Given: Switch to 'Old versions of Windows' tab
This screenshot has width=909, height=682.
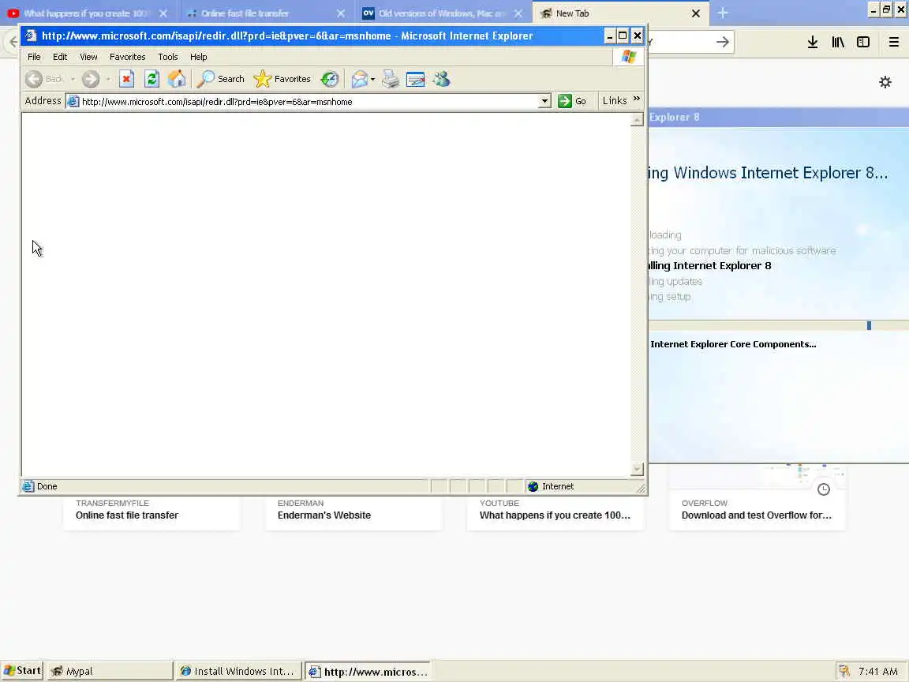Looking at the screenshot, I should point(434,13).
